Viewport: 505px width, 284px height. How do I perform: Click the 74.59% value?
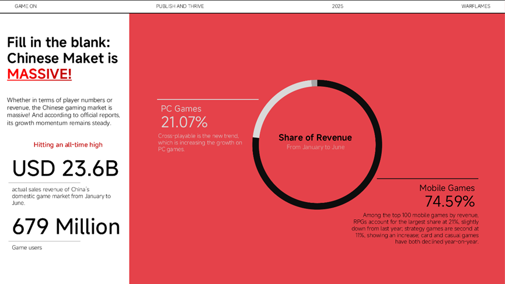450,202
